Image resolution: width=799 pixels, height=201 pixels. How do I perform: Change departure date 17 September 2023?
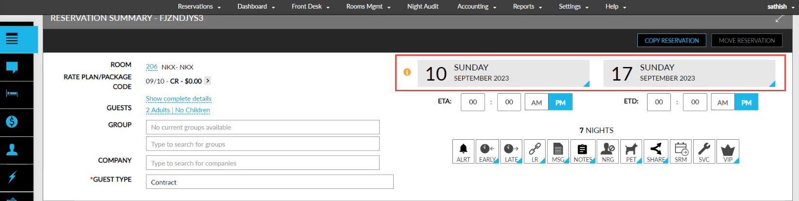(689, 73)
